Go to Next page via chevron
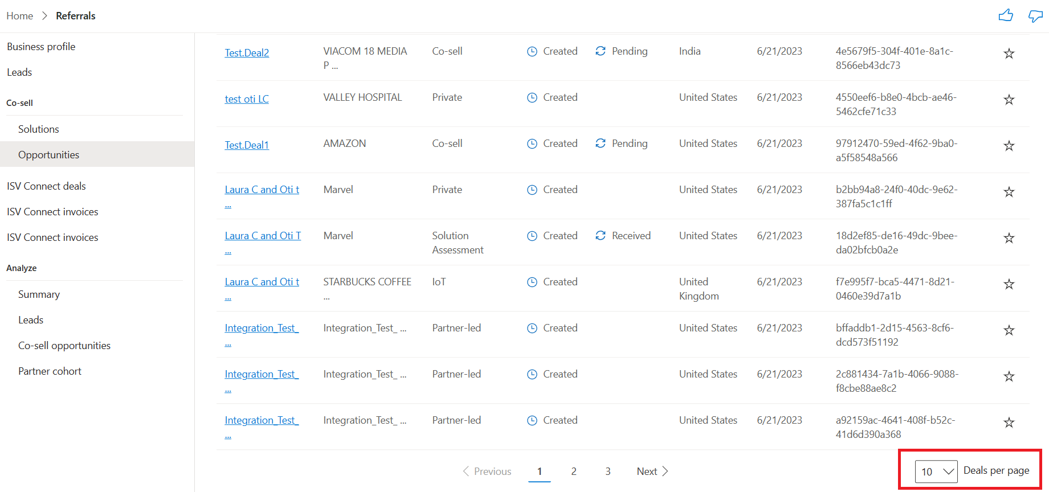 click(x=665, y=471)
